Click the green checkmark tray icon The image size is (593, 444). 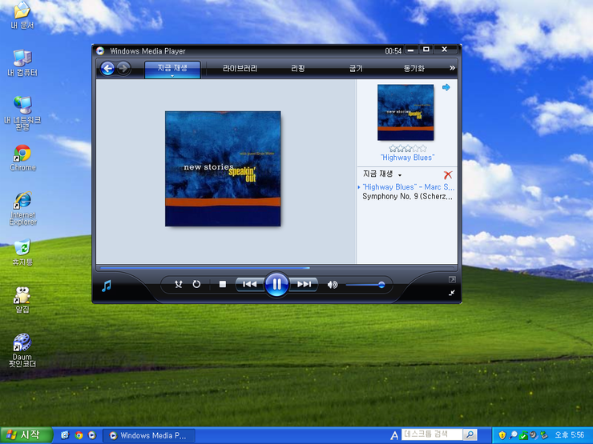pyautogui.click(x=523, y=435)
